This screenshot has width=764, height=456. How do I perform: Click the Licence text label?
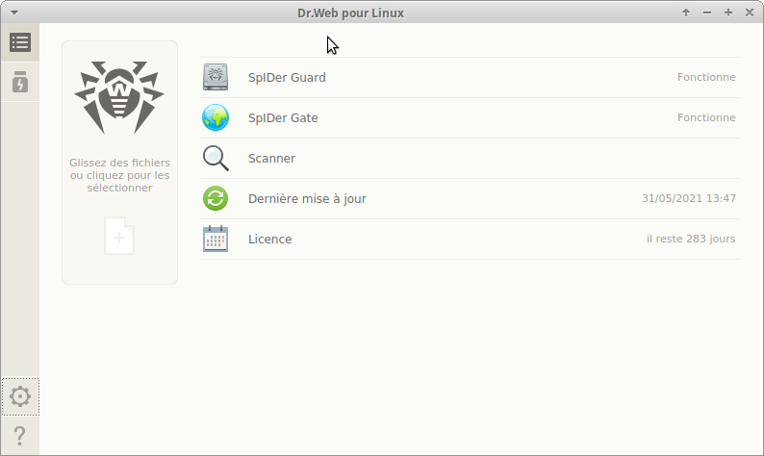pos(269,239)
